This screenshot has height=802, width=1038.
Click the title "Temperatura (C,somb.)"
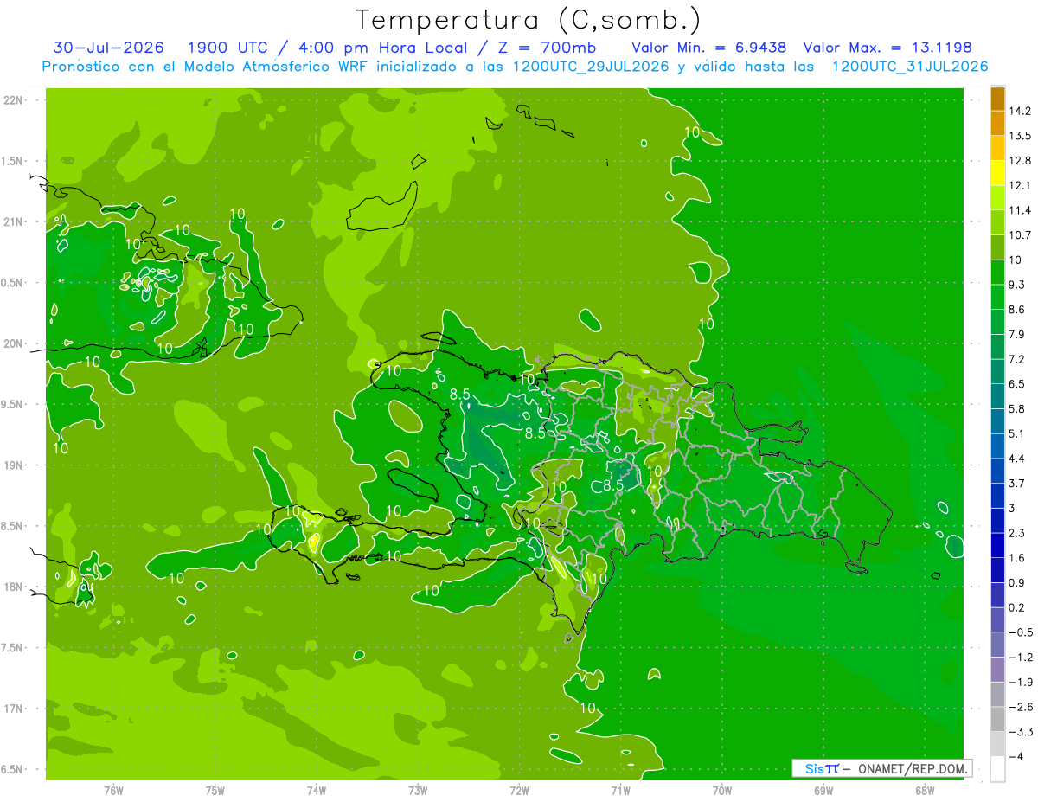(529, 20)
